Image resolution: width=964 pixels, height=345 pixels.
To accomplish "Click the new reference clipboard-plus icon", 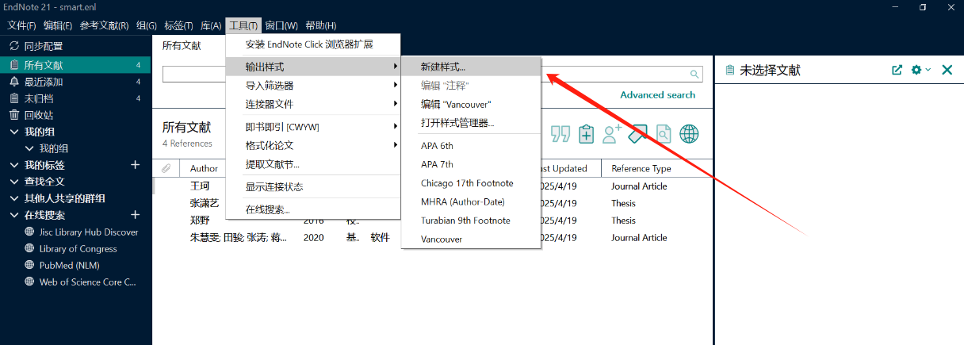I will tap(586, 134).
